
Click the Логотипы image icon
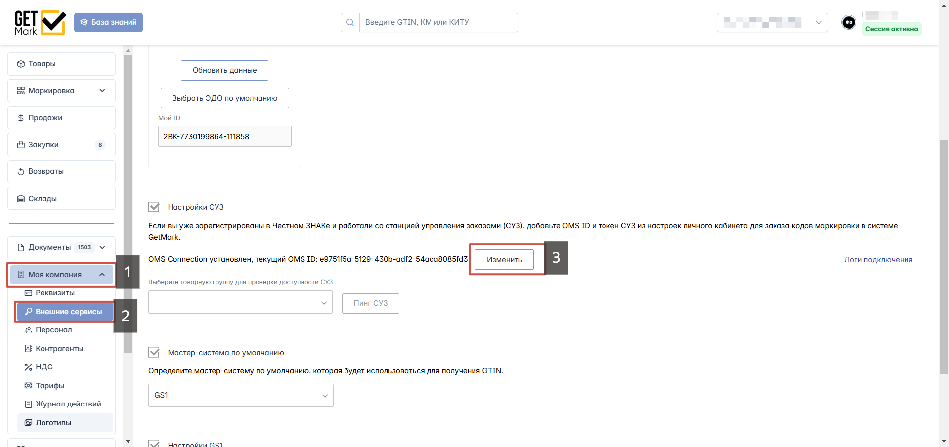coord(28,423)
